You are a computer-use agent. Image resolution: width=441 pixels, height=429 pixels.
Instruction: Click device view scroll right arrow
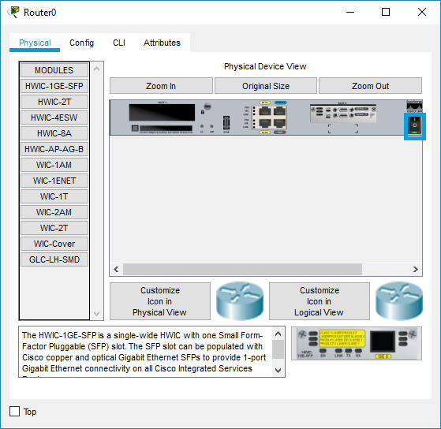click(x=416, y=270)
